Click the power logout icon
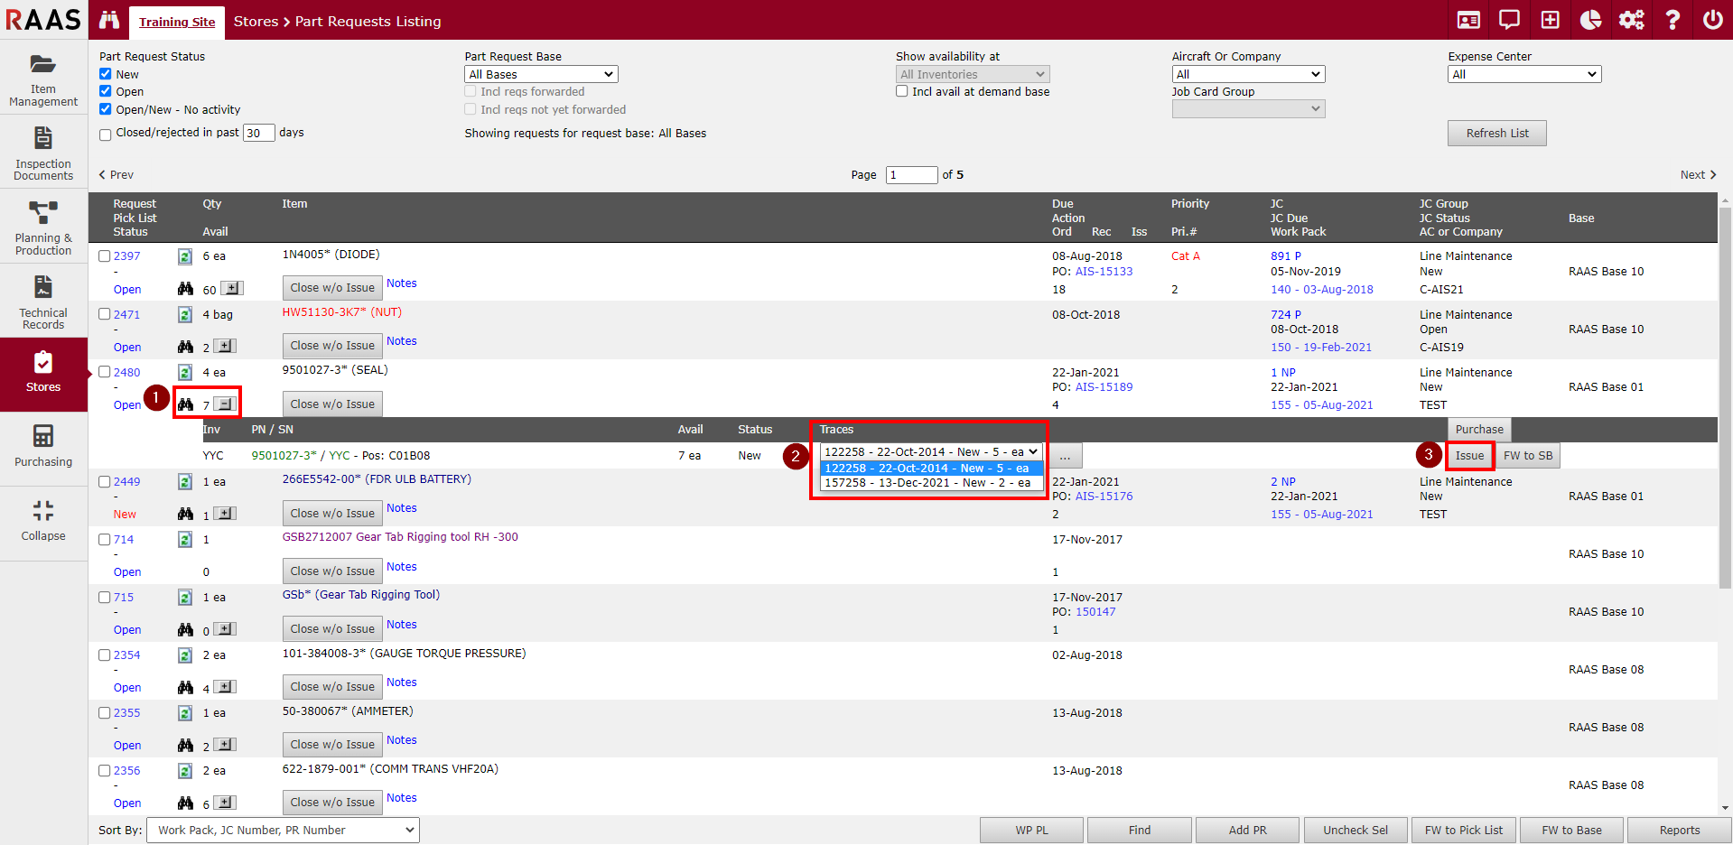Viewport: 1733px width, 845px height. 1712,20
